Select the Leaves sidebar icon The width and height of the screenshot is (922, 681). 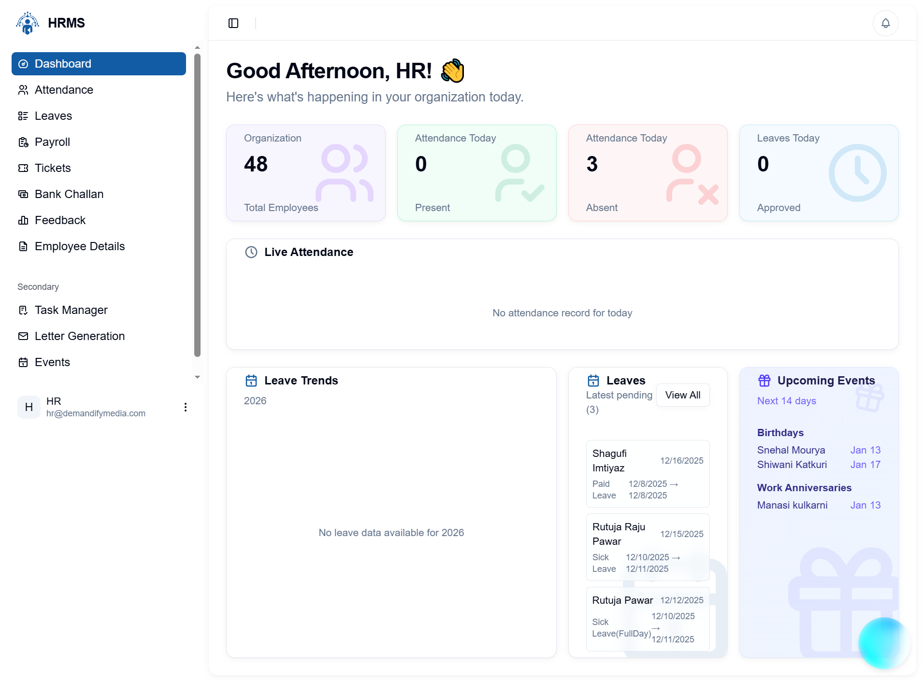point(23,116)
